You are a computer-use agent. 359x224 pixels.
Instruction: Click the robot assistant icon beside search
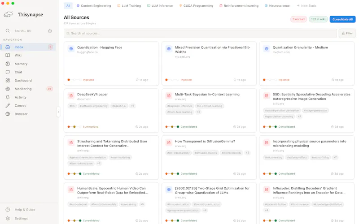(x=50, y=30)
